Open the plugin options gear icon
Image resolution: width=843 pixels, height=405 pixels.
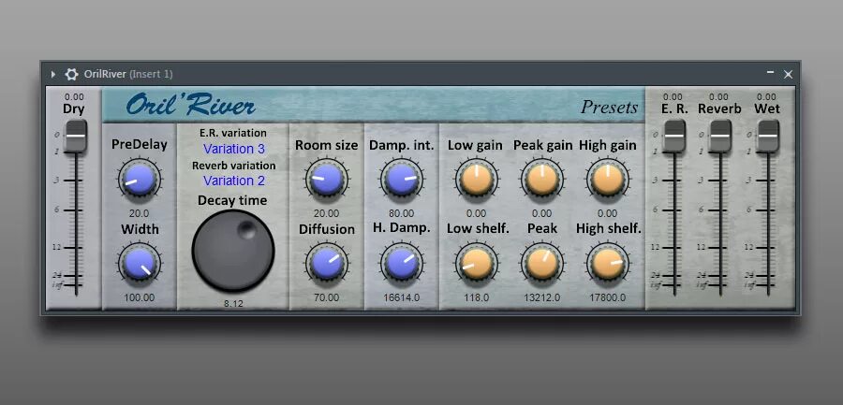[x=71, y=74]
